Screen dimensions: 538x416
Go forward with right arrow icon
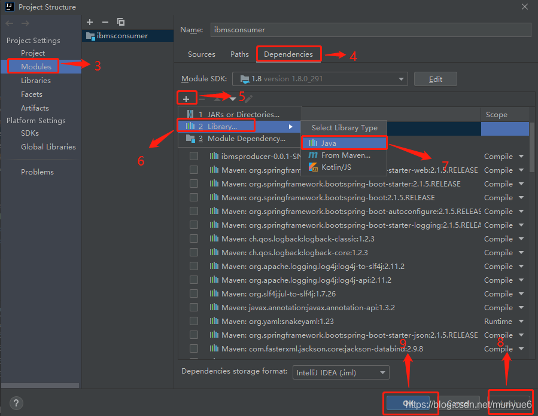tap(25, 23)
